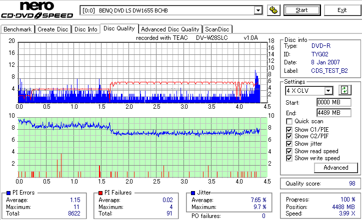
Task: Click Jitter maximum value 9.7 %
Action: coord(260,207)
